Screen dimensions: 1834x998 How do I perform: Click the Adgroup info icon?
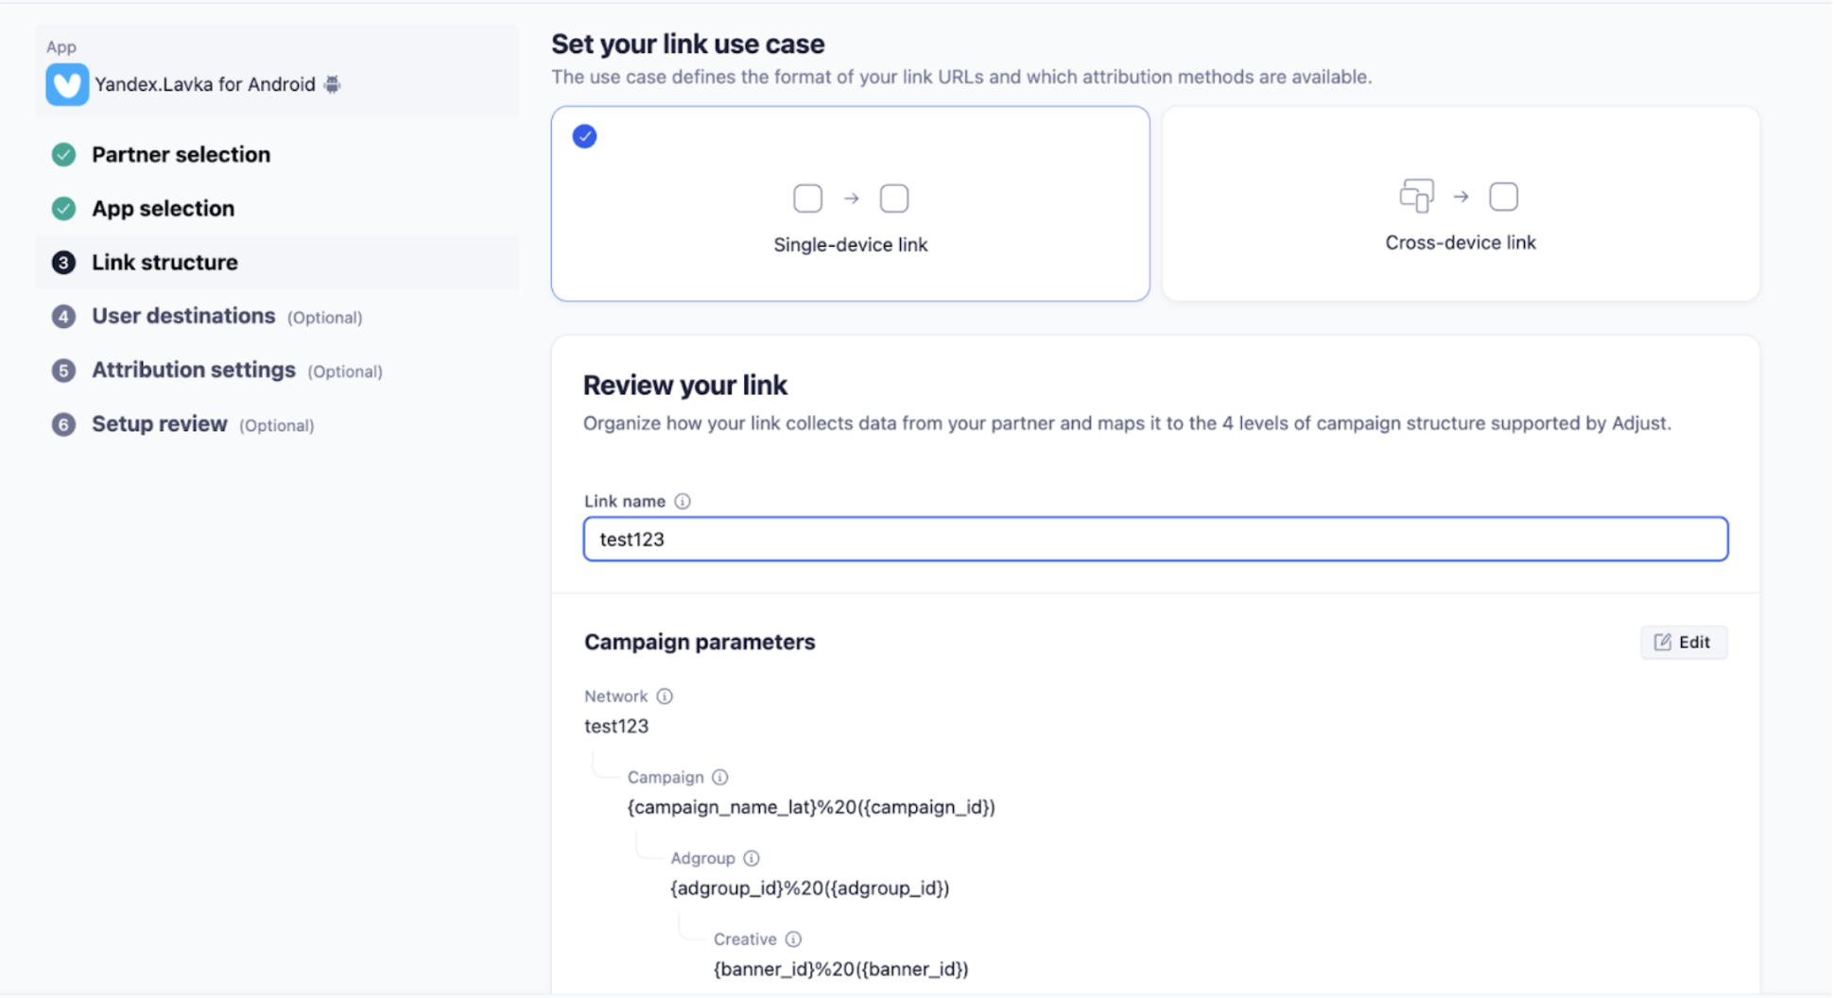752,858
